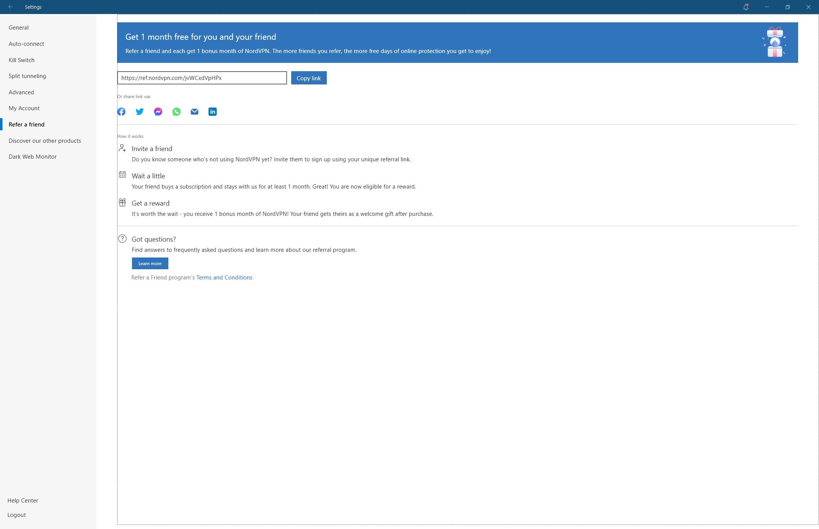The height and width of the screenshot is (529, 819).
Task: Open Kill Switch settings
Action: [x=22, y=60]
